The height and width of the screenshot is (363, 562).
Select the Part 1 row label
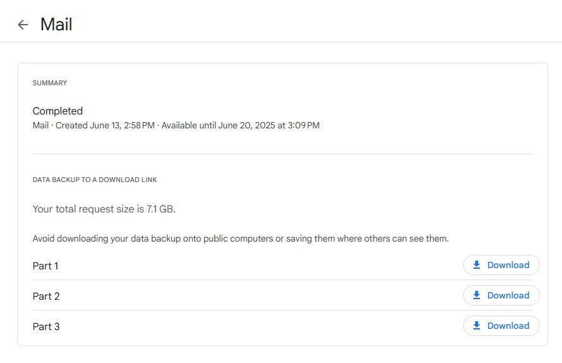coord(46,266)
